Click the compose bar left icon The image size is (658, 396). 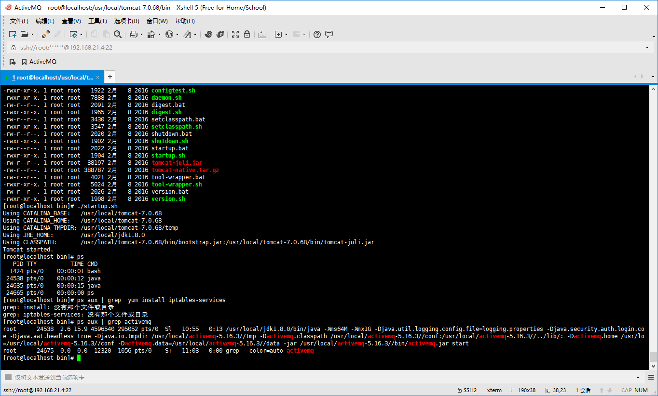pyautogui.click(x=7, y=378)
